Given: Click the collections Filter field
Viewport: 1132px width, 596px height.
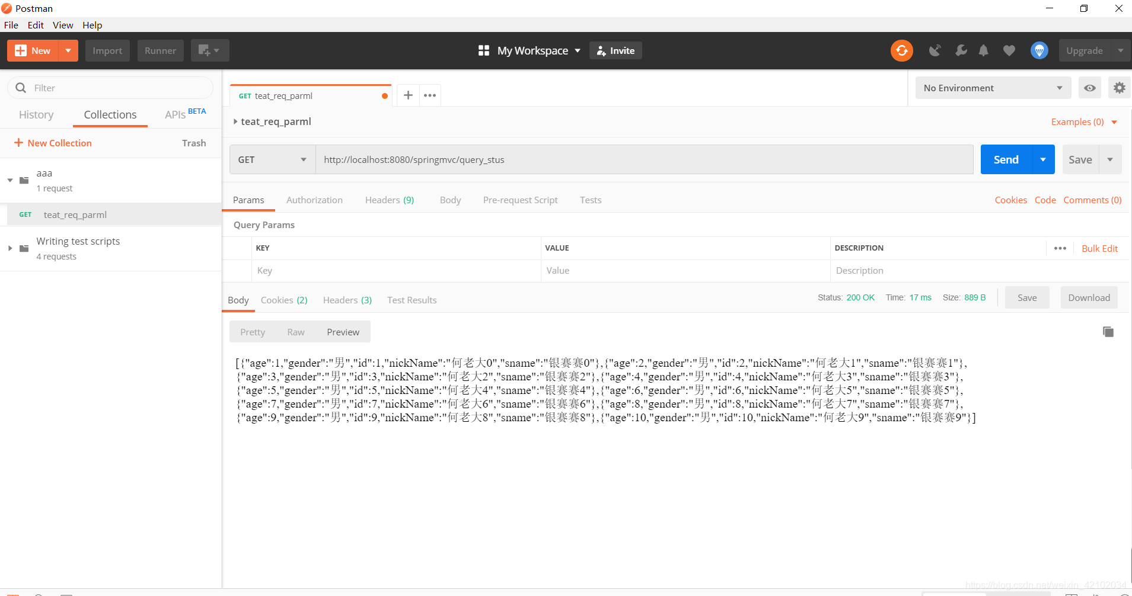Looking at the screenshot, I should 110,88.
